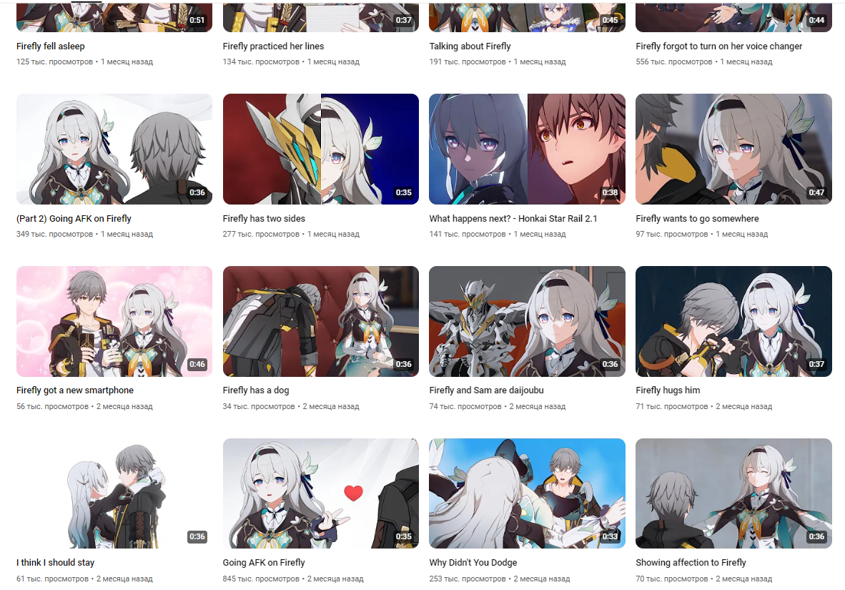The height and width of the screenshot is (590, 845).
Task: Click the 'What happens next? - Honkai Star Rail 2.1' thumbnail
Action: pyautogui.click(x=527, y=149)
